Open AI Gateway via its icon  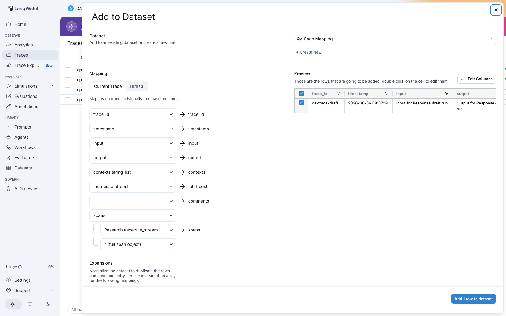[x=8, y=189]
